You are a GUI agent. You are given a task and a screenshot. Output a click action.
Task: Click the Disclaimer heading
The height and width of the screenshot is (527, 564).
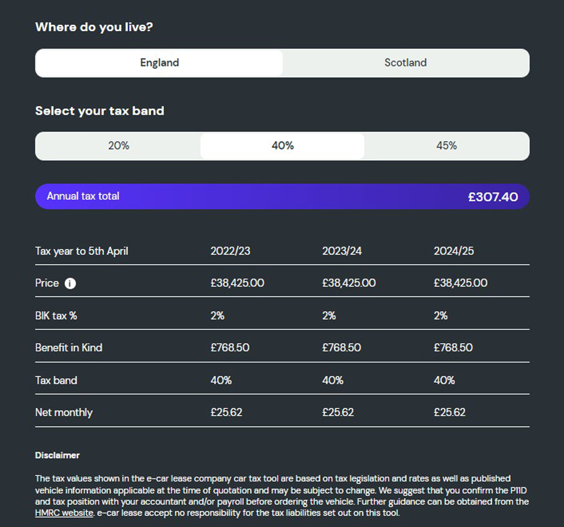(58, 456)
